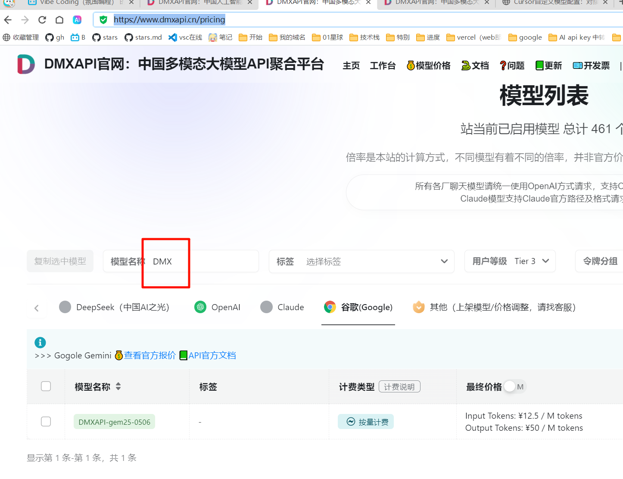This screenshot has height=479, width=623.
Task: Close the Cursor自定义模型配置 tab
Action: [605, 3]
